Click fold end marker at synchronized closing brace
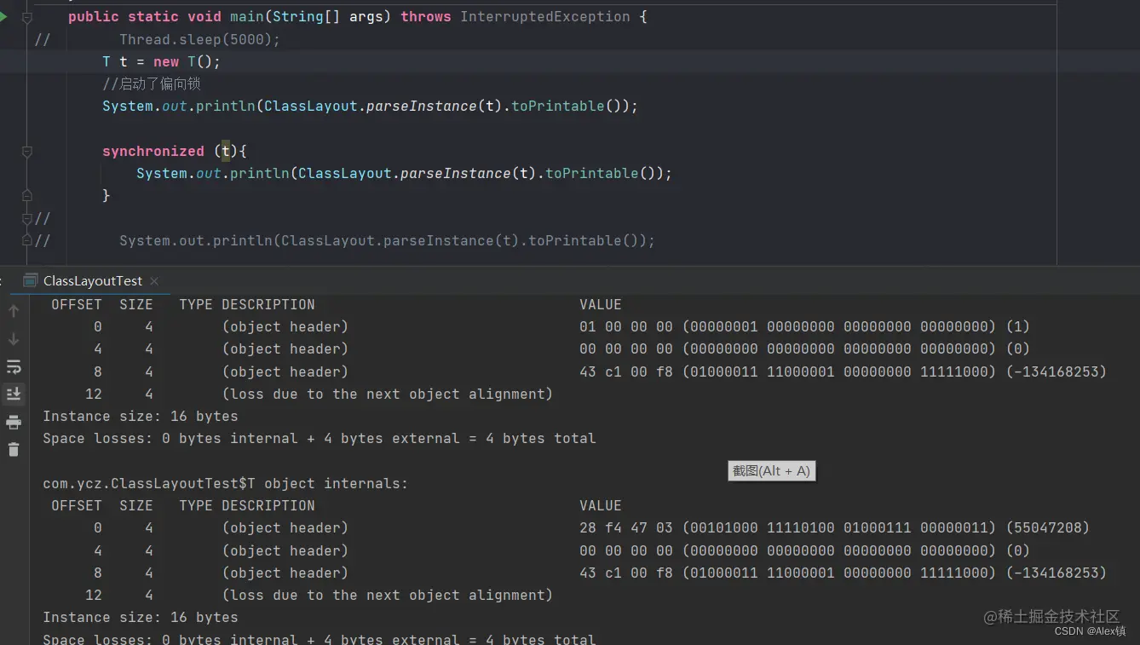The width and height of the screenshot is (1140, 645). (x=26, y=195)
